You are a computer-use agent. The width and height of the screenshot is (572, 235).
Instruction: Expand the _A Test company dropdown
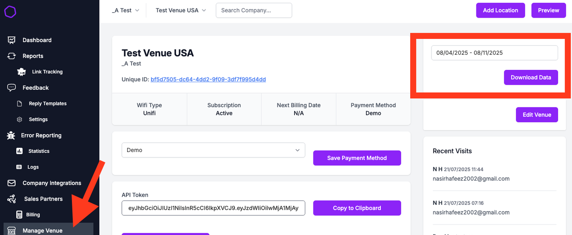126,10
